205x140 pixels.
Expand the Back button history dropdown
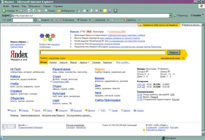coord(17,11)
